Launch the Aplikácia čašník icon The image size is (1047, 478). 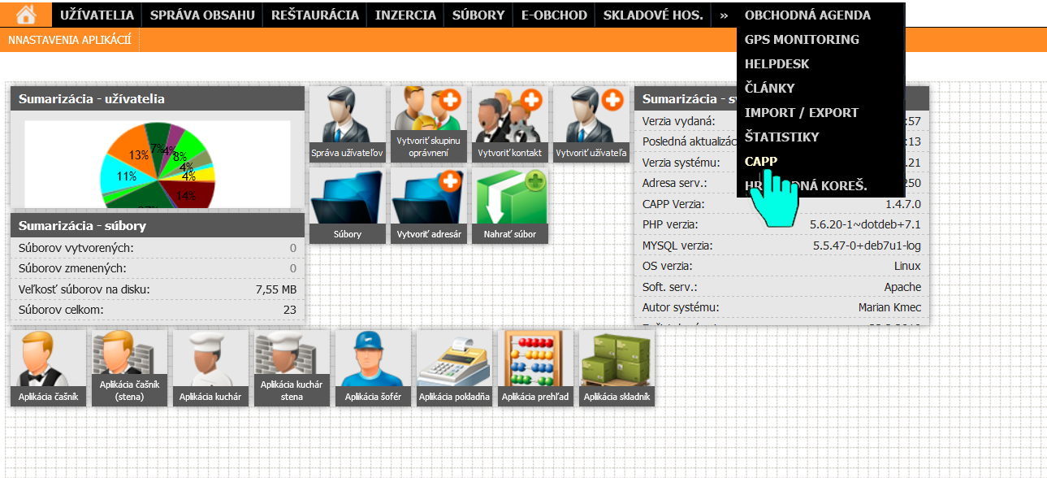[48, 367]
